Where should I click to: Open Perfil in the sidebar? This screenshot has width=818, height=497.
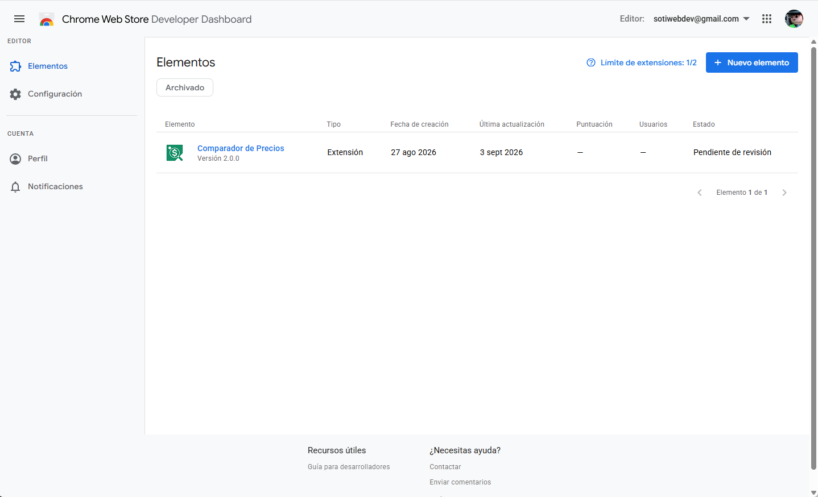click(x=38, y=159)
